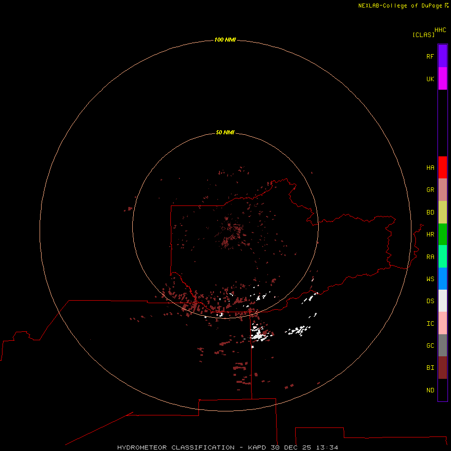The width and height of the screenshot is (451, 451).
Task: Click the BD legend label
Action: [430, 212]
